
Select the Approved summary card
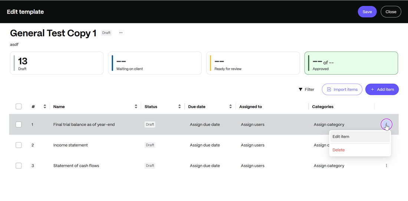coord(351,63)
